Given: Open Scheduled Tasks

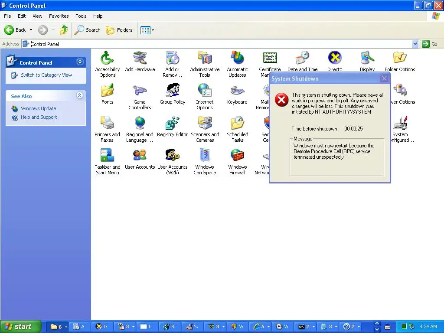Looking at the screenshot, I should pos(237,129).
